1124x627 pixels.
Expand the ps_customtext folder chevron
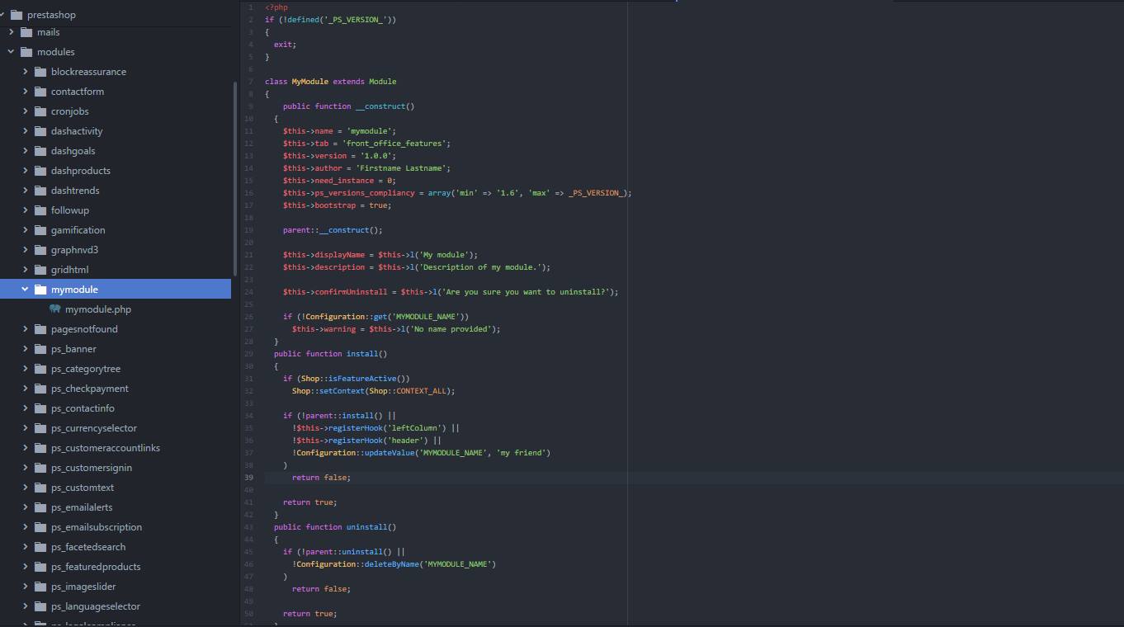[x=26, y=488]
